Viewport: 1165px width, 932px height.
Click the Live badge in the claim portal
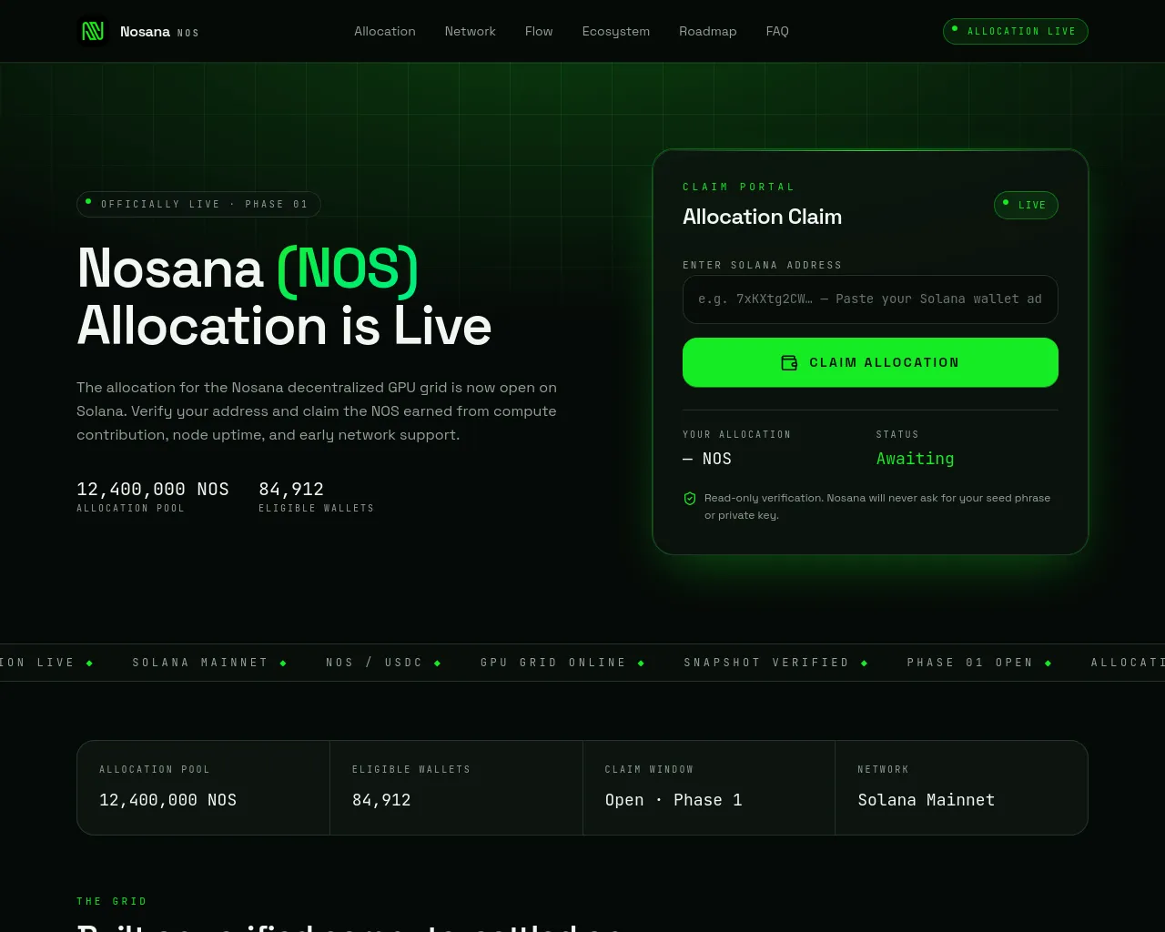pos(1026,205)
